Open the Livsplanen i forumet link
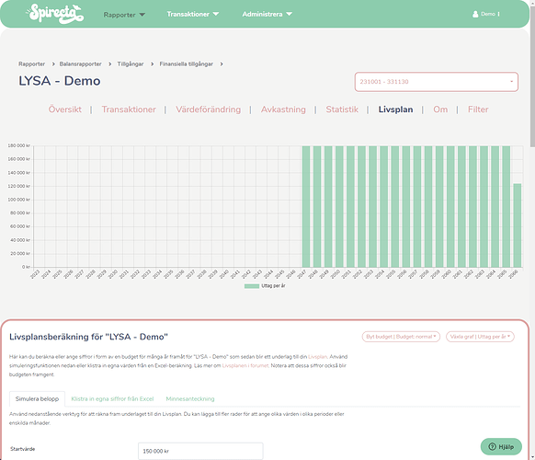 click(245, 365)
